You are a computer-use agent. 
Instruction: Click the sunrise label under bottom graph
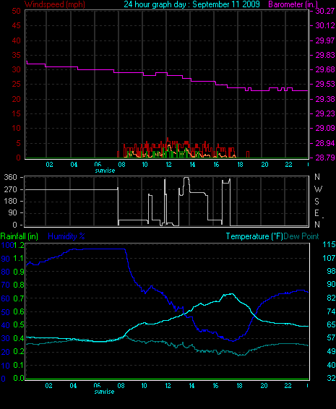point(104,392)
